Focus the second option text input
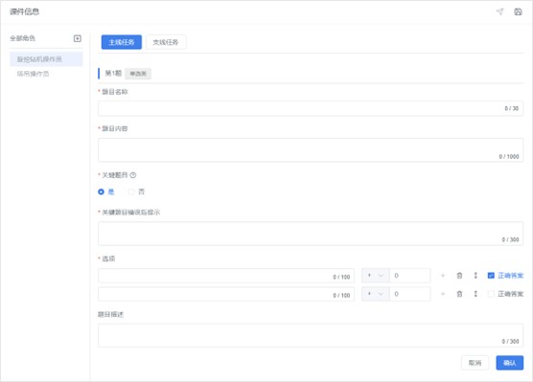The height and width of the screenshot is (382, 533). coord(226,294)
